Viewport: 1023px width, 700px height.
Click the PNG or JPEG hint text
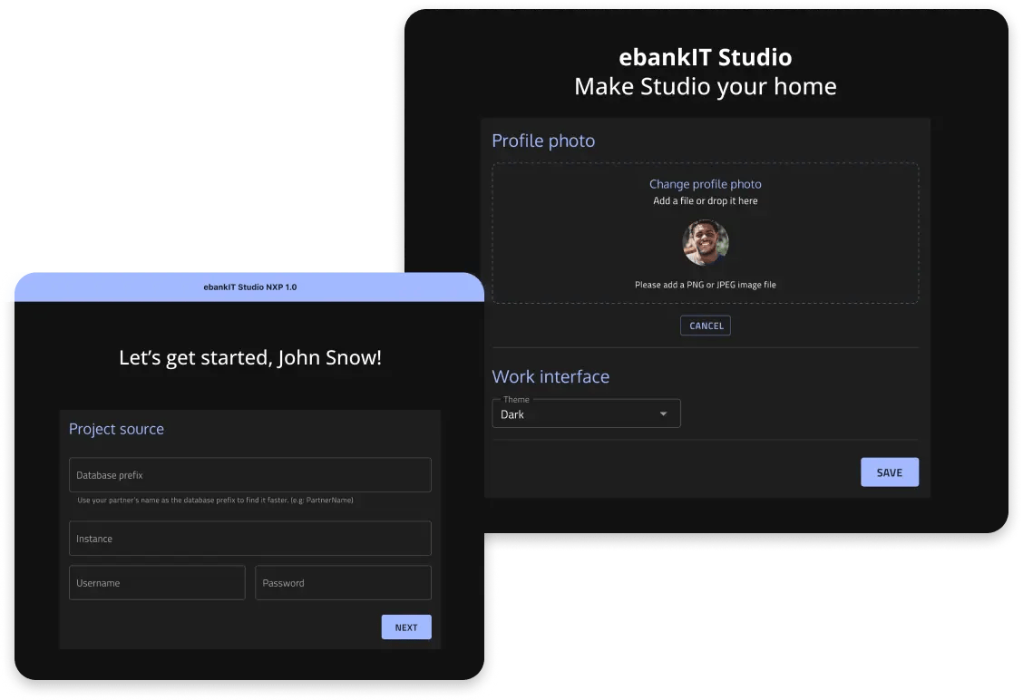(x=706, y=284)
